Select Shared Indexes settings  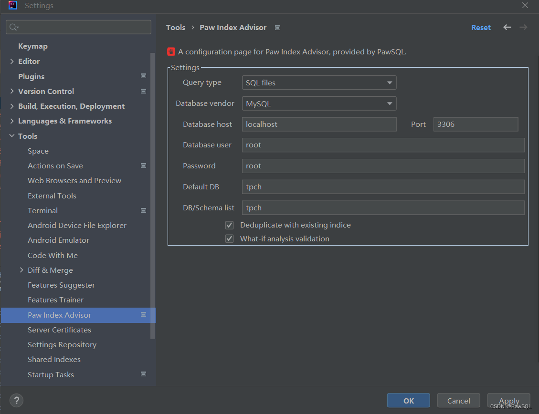54,360
